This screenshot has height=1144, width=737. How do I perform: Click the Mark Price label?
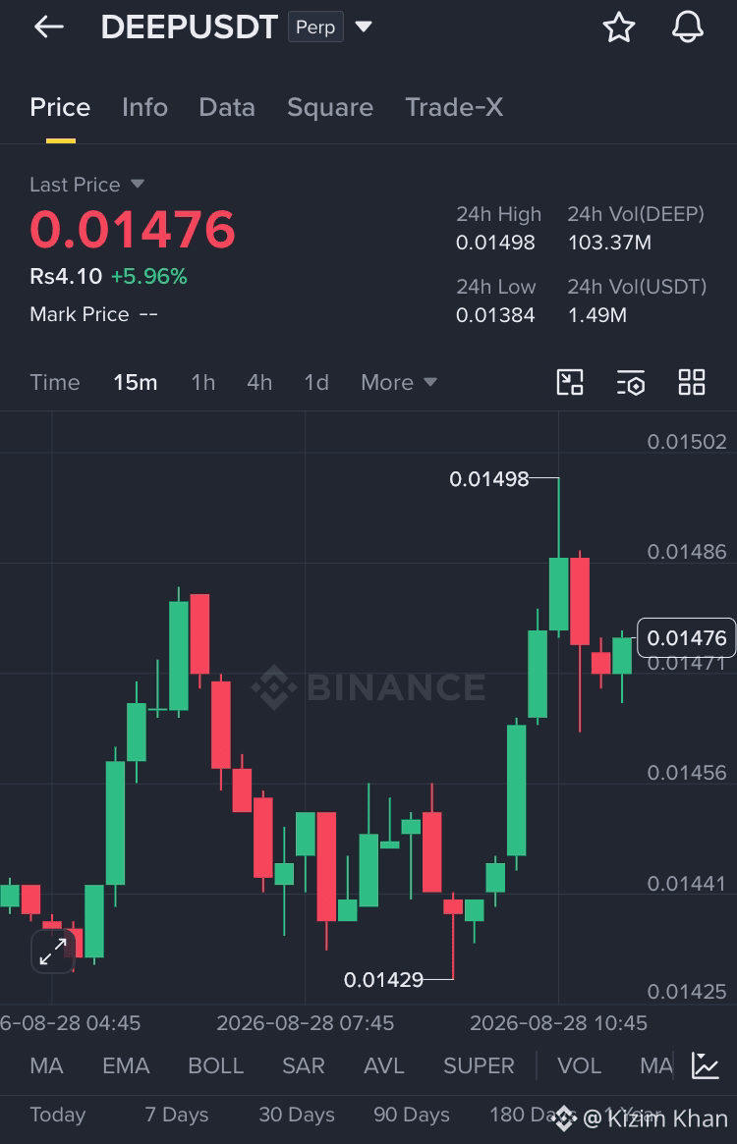[x=80, y=314]
